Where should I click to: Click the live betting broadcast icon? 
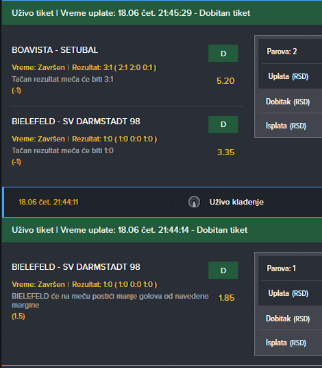coord(194,202)
